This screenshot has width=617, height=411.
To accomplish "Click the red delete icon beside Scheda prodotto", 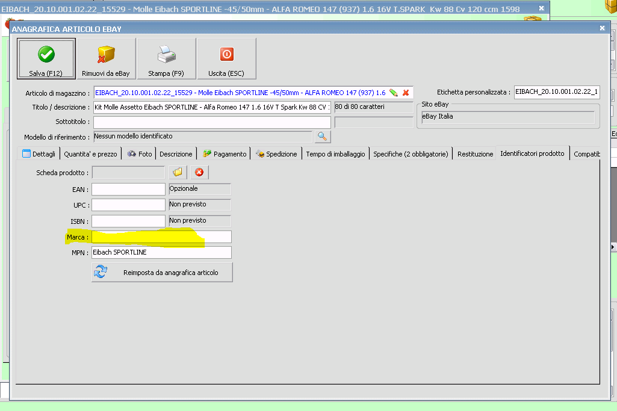I will [199, 172].
